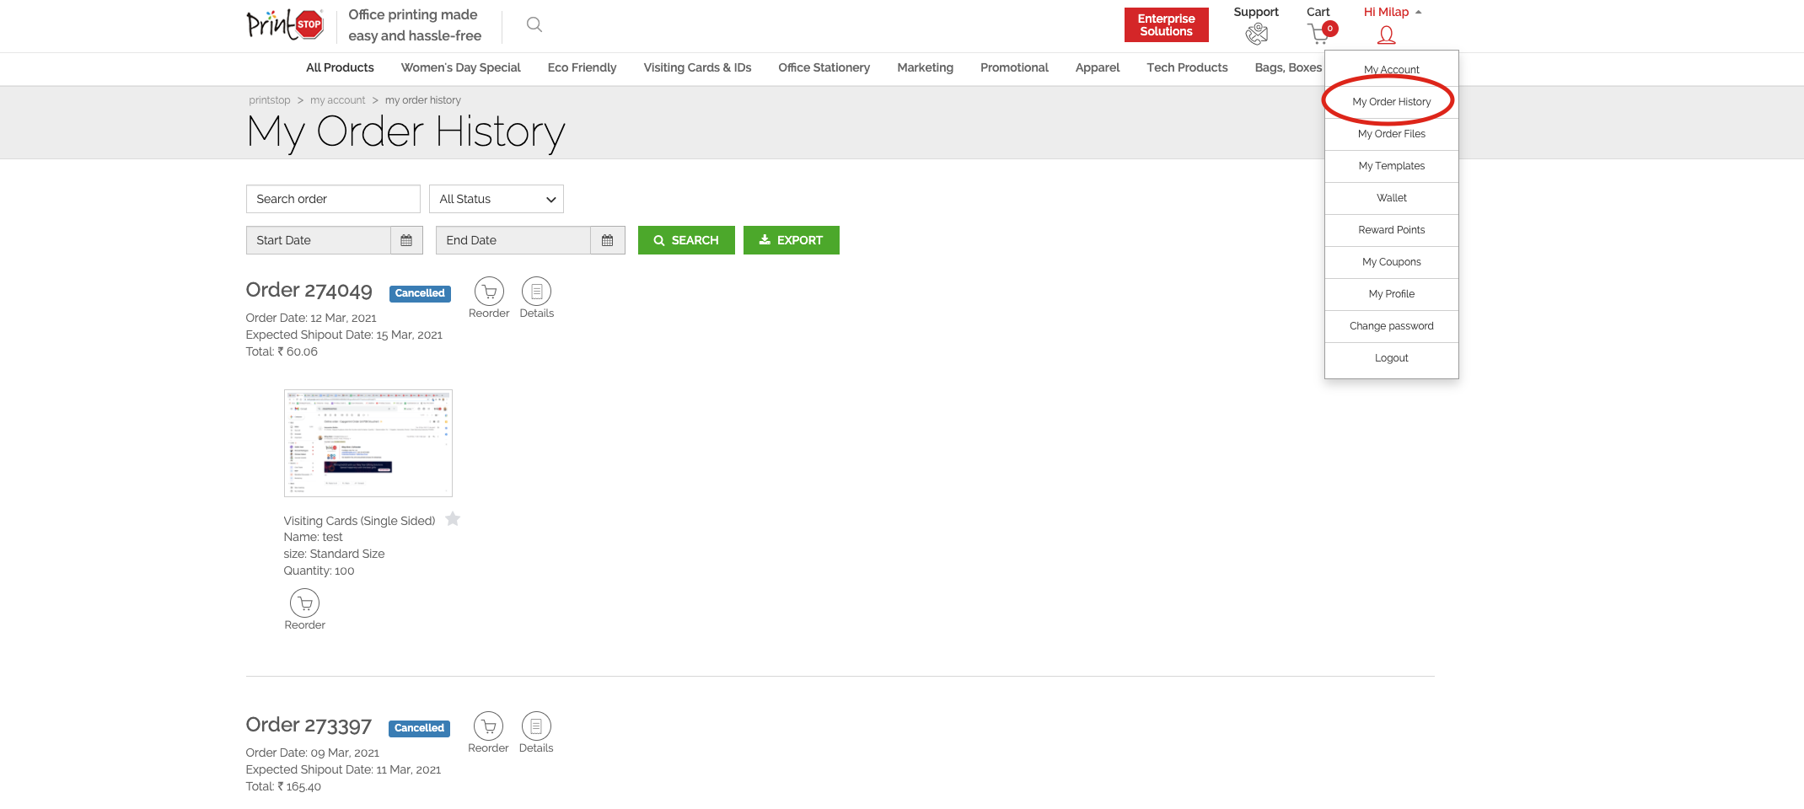This screenshot has width=1804, height=809.
Task: Click "Total: ₹ 60.06" text
Action: pyautogui.click(x=282, y=351)
